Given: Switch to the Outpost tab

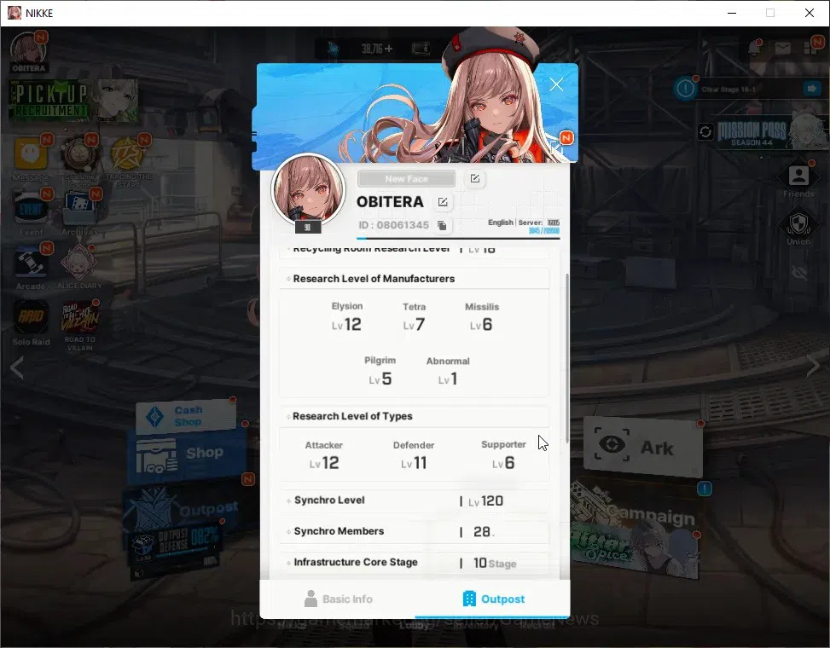Looking at the screenshot, I should click(493, 599).
